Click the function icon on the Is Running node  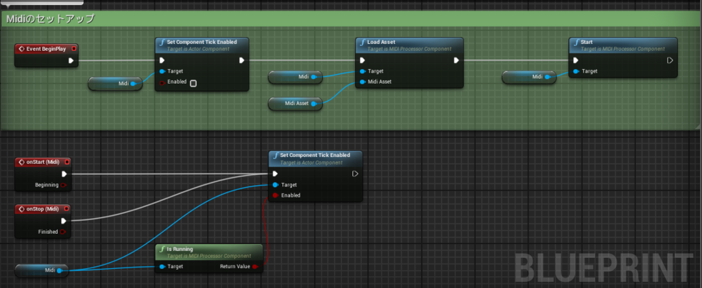163,249
